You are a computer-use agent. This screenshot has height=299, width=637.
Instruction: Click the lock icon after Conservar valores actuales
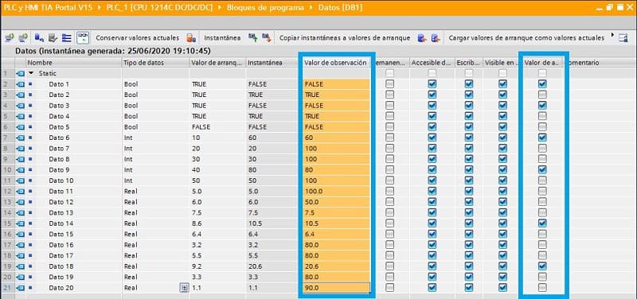(x=191, y=37)
